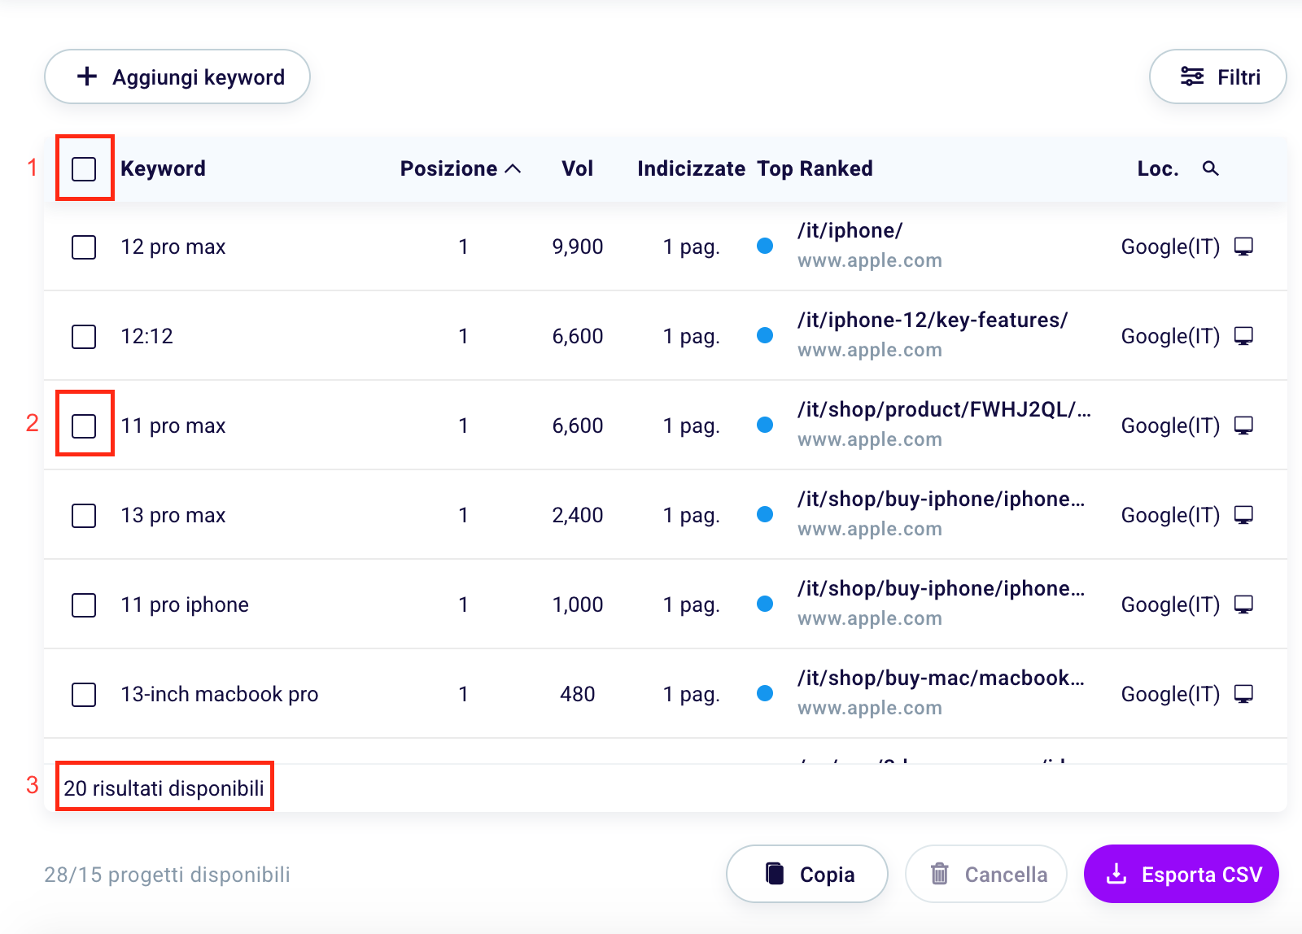Click the desktop icon in 13 pro max row

(1243, 515)
